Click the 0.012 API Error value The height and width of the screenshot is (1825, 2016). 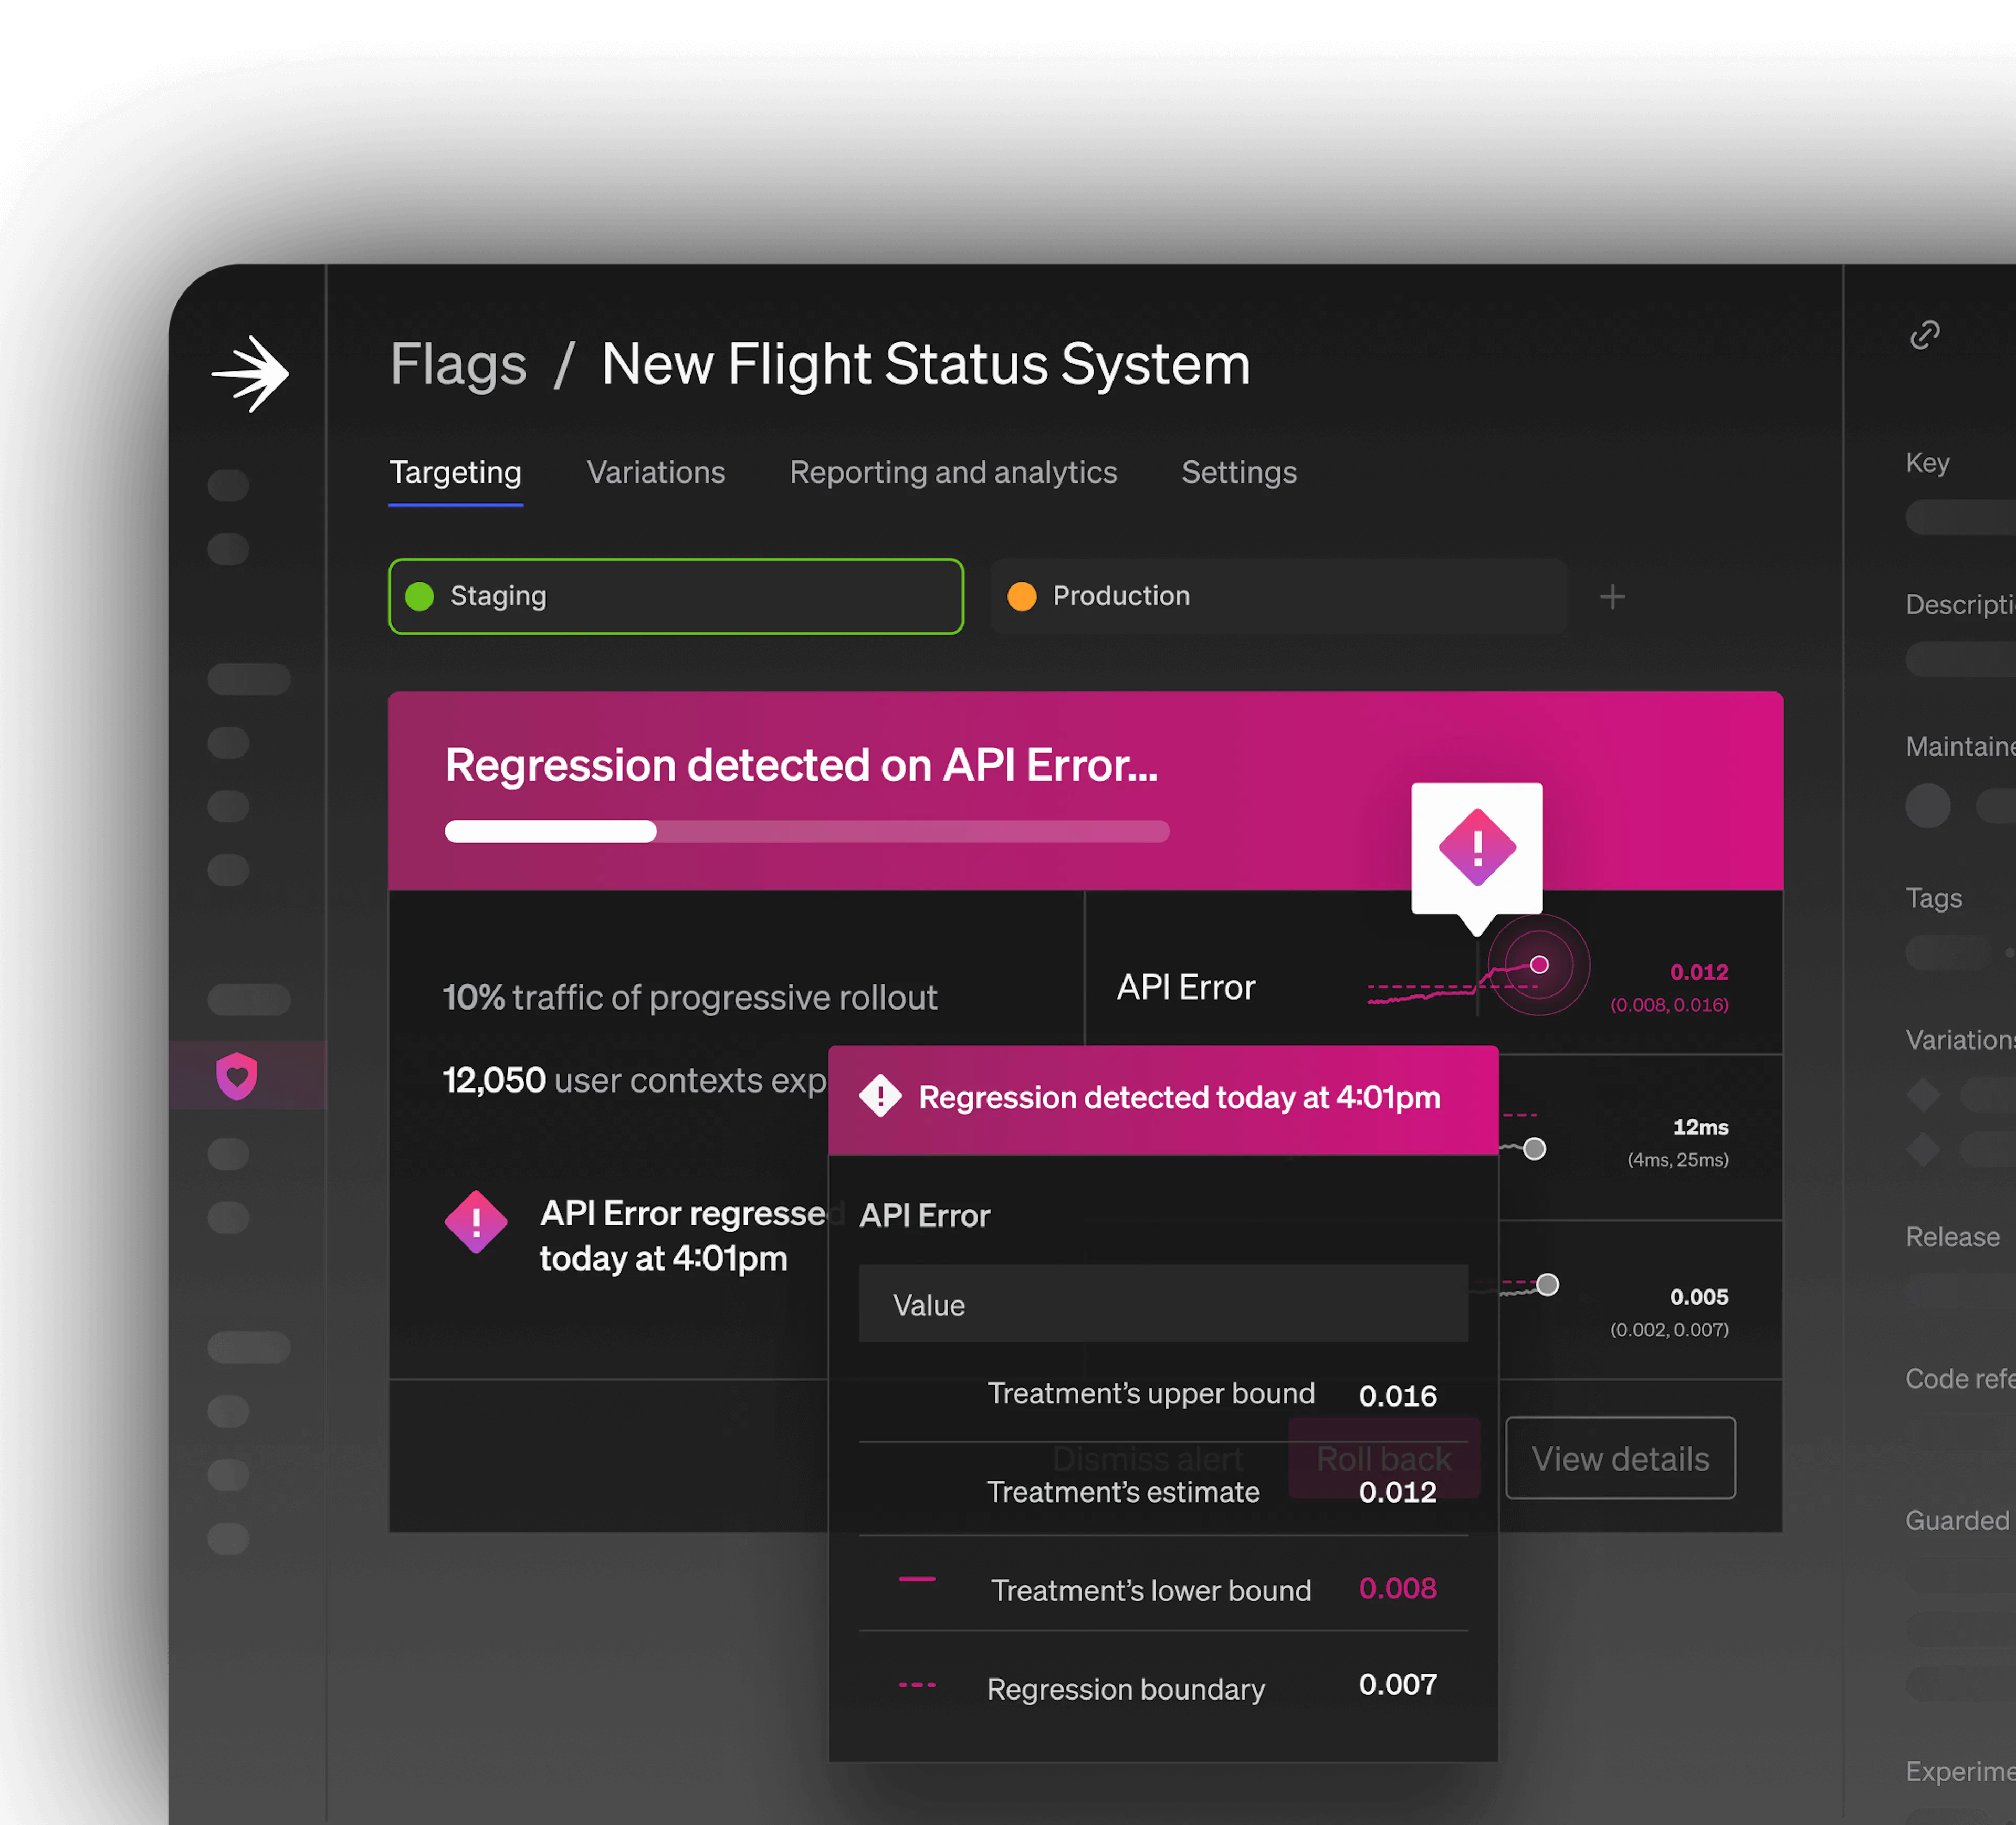1699,972
